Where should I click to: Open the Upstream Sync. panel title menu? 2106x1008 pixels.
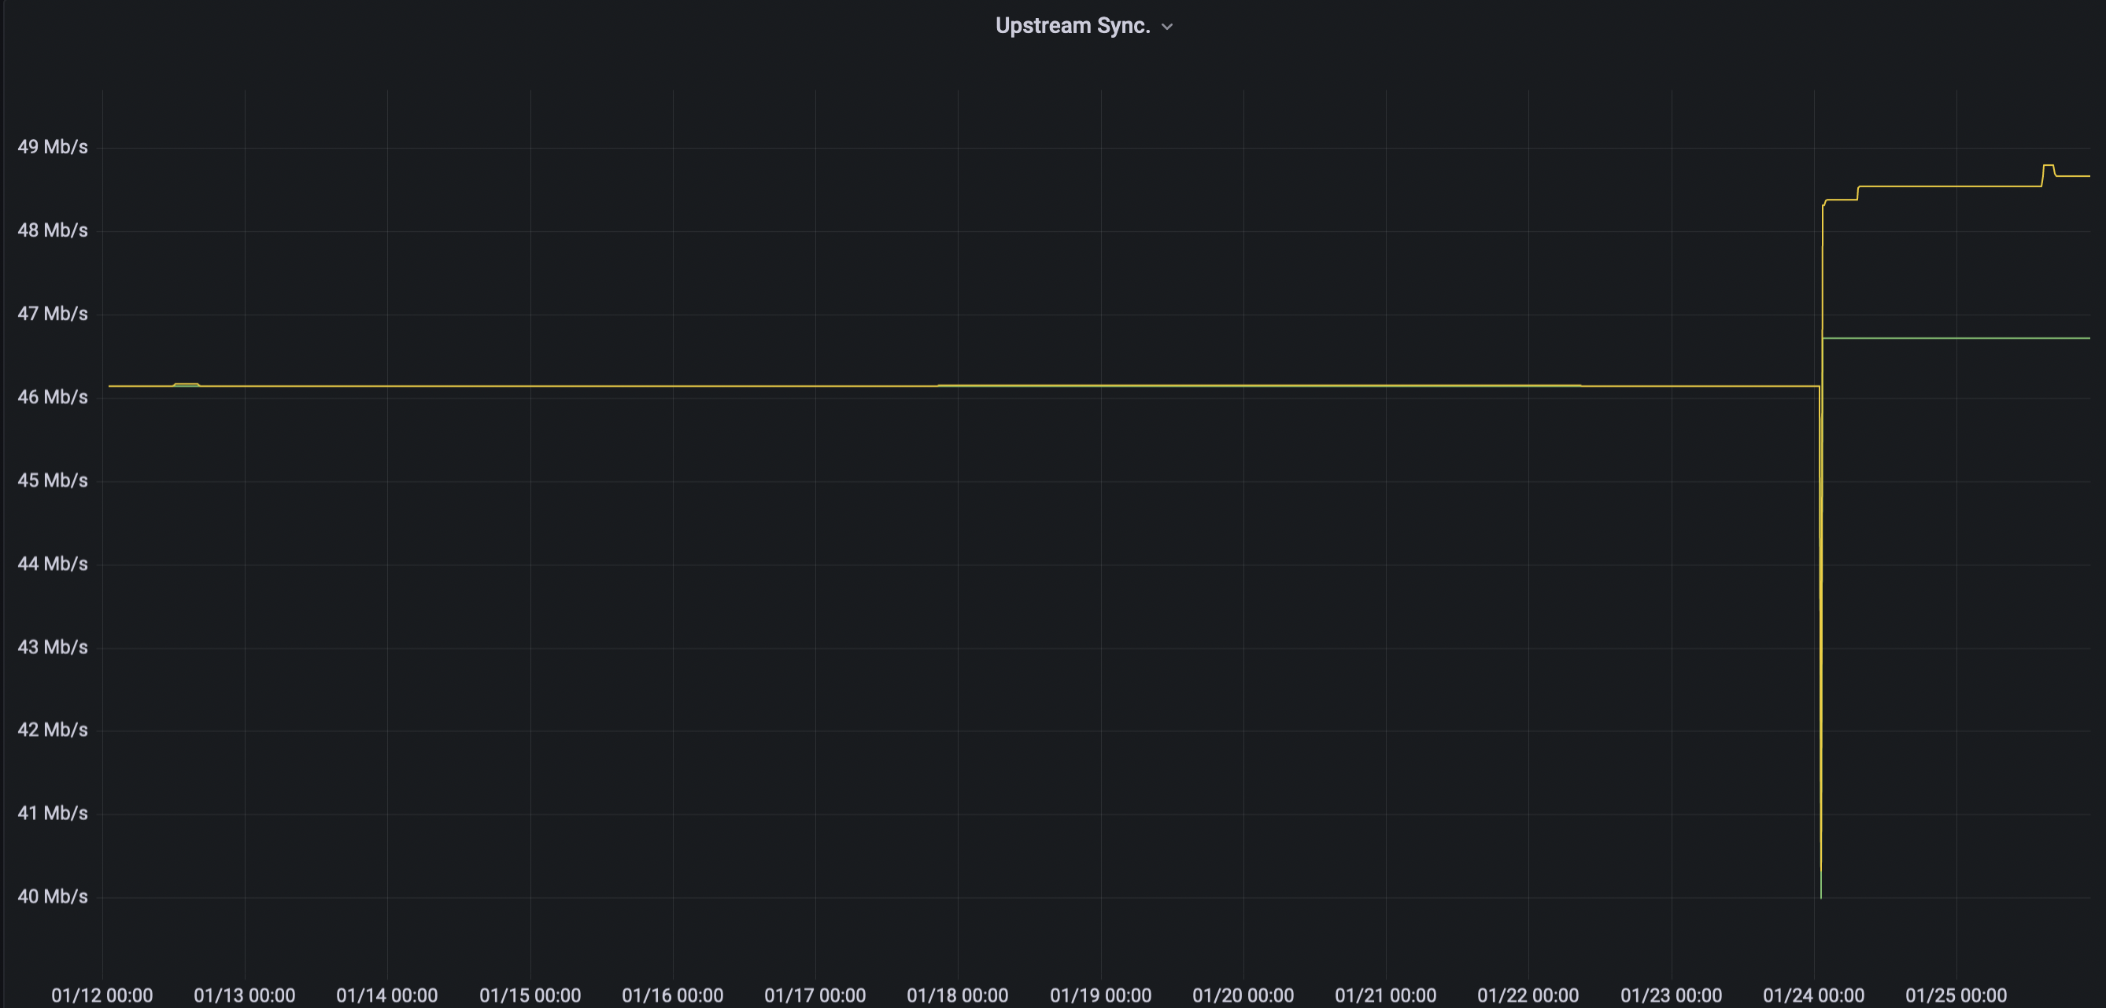click(x=1072, y=26)
